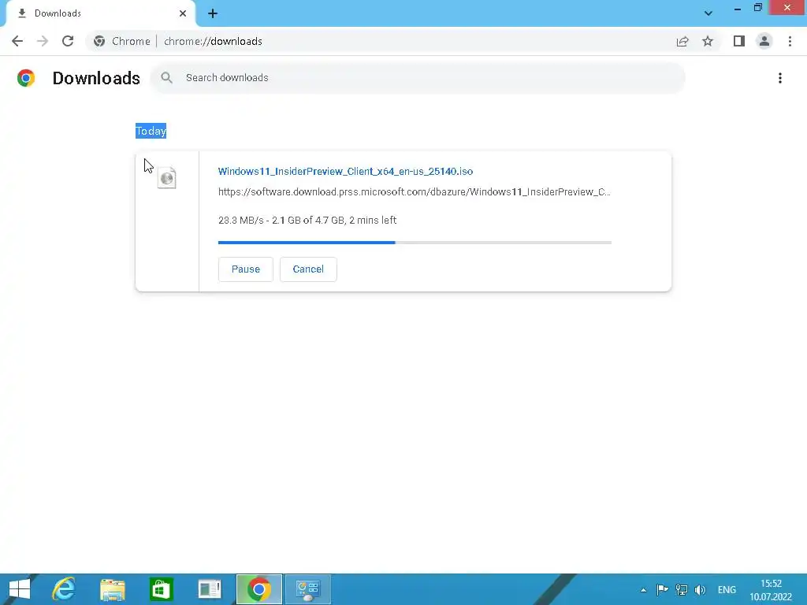Click the Chrome logo beside Downloads
Screen dimensions: 807x605
pyautogui.click(x=26, y=78)
